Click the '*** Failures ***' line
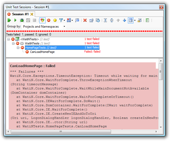 point(27,72)
